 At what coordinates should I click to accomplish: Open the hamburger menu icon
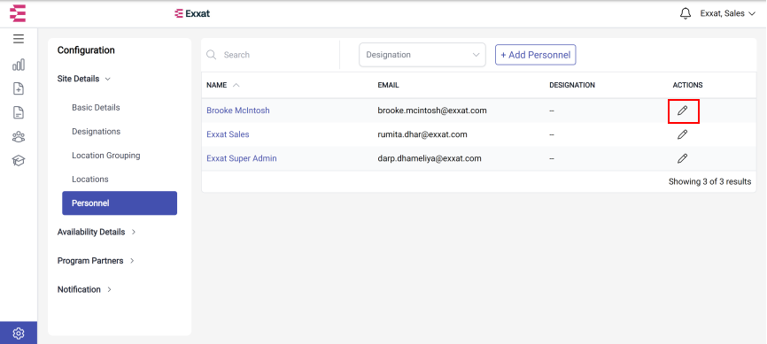tap(19, 39)
